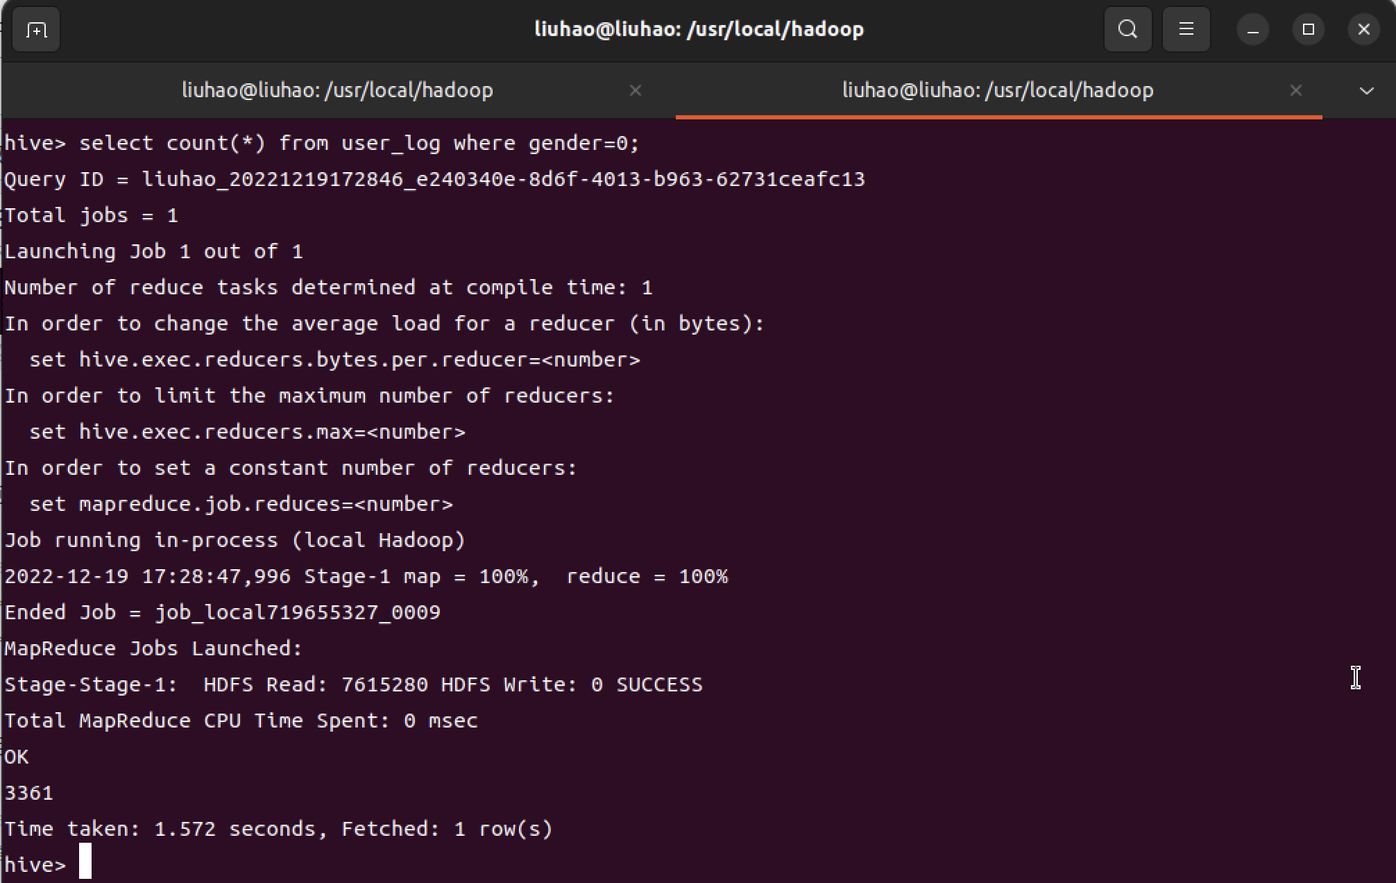Viewport: 1396px width, 883px height.
Task: Click 'Time taken: 1.572 seconds' line
Action: (x=279, y=829)
